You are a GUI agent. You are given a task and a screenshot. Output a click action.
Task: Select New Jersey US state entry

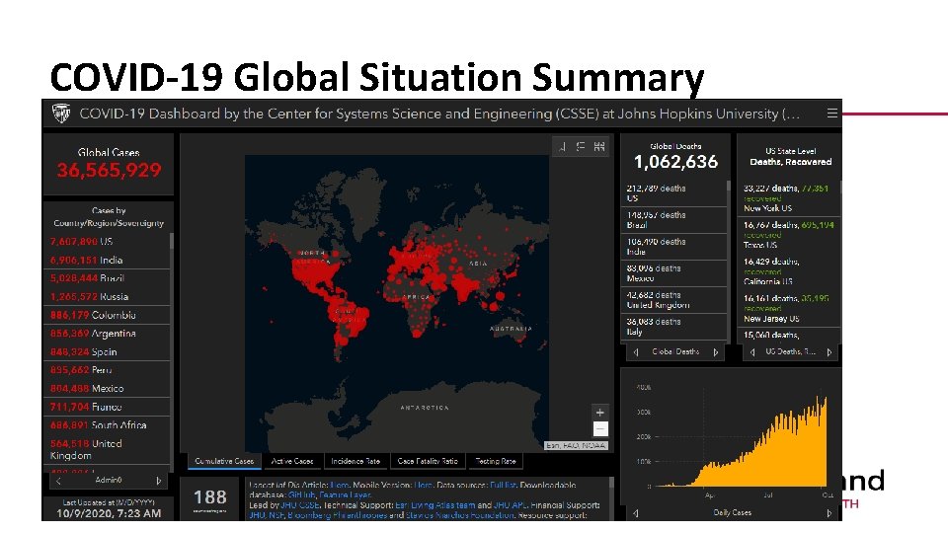[x=789, y=308]
